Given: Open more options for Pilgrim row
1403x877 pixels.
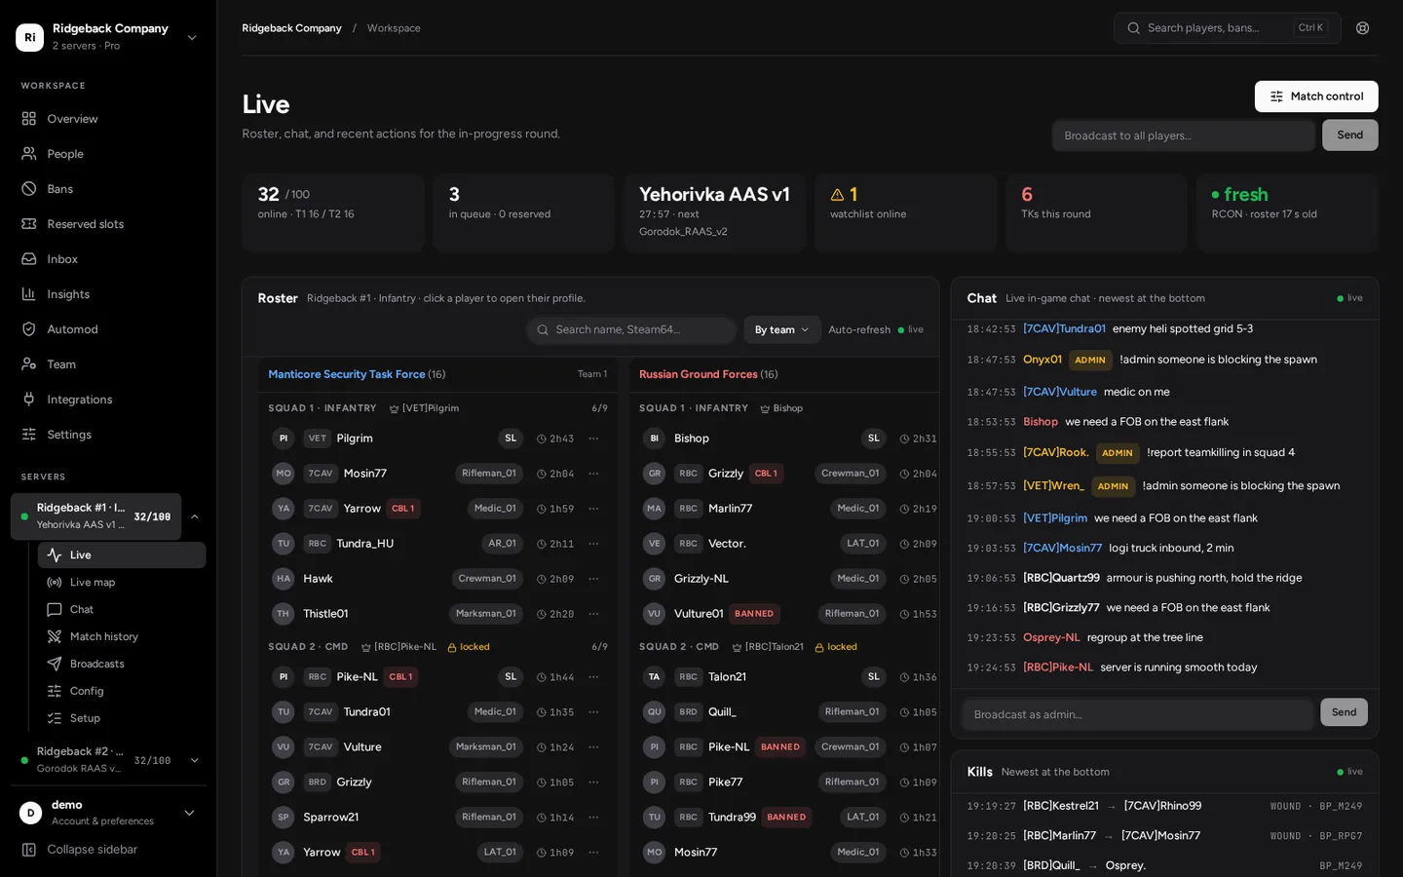Looking at the screenshot, I should point(593,438).
